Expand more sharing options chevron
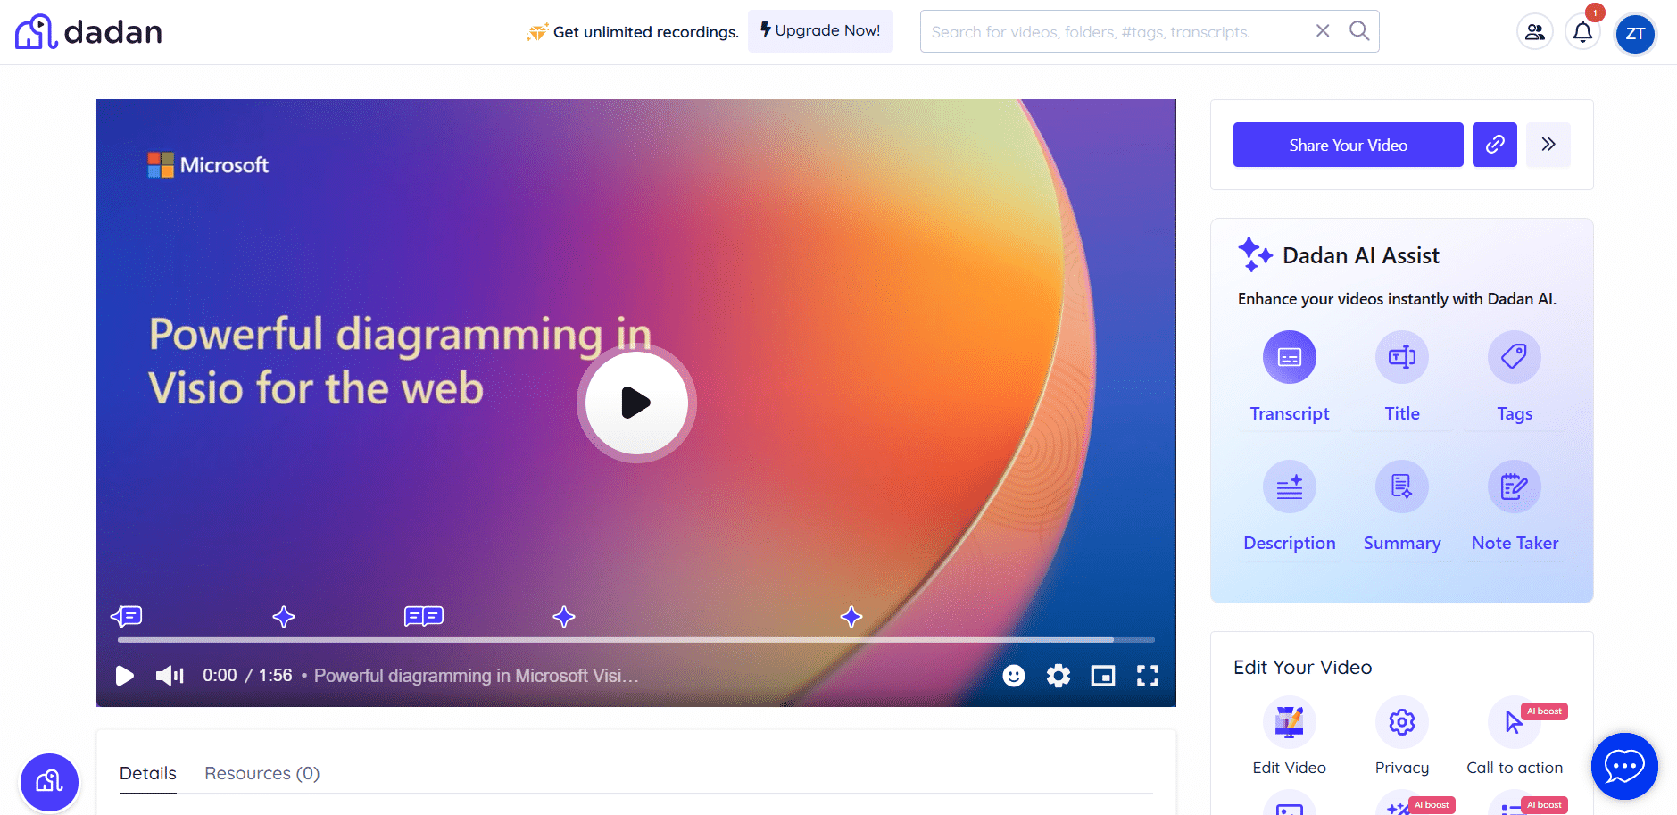Image resolution: width=1677 pixels, height=815 pixels. click(x=1548, y=144)
